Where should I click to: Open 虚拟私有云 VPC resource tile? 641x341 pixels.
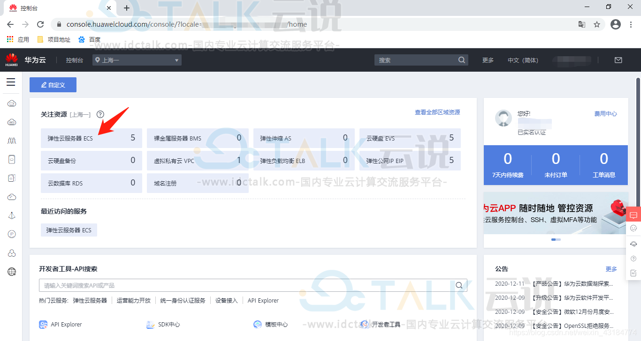tap(198, 161)
